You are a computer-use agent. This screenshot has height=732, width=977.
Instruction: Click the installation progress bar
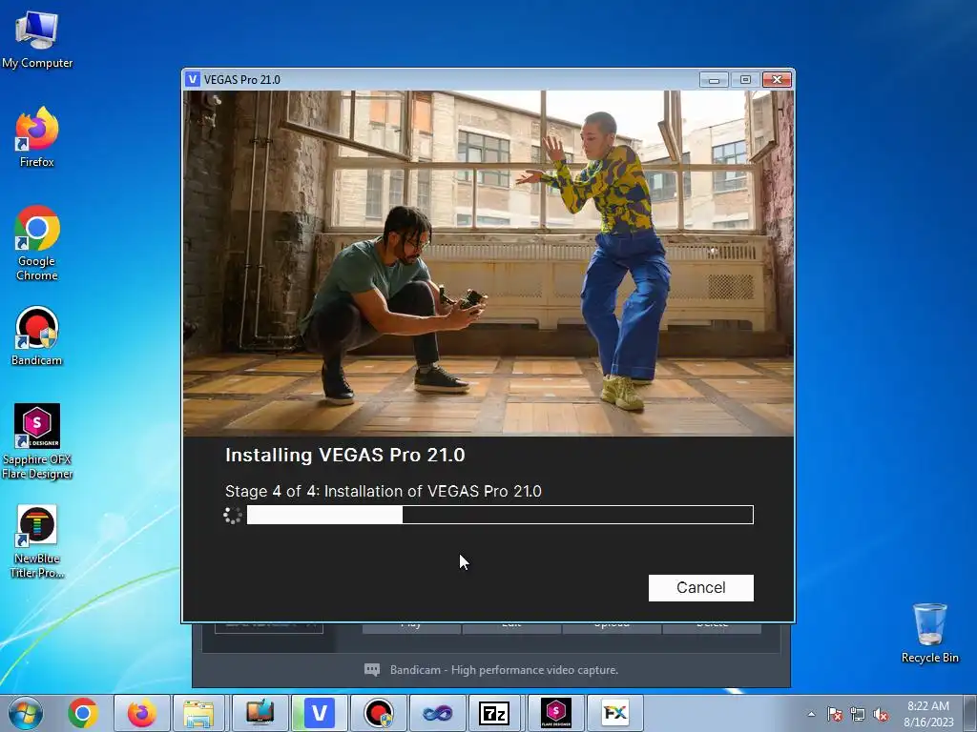(500, 515)
